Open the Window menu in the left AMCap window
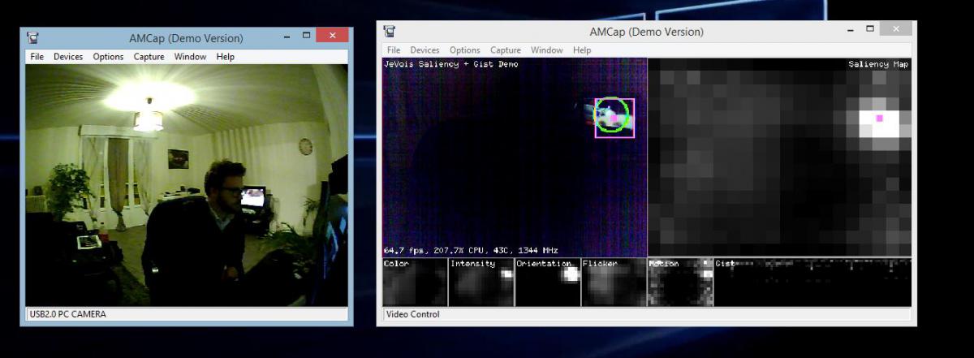This screenshot has width=974, height=358. click(190, 57)
